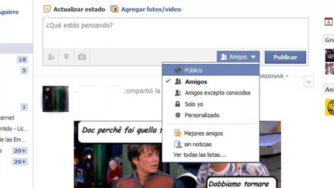Click the Aguirre profile name link
This screenshot has width=334, height=188.
click(x=9, y=12)
